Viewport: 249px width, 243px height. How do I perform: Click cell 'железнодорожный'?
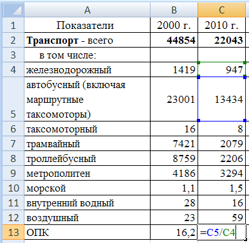[87, 69]
